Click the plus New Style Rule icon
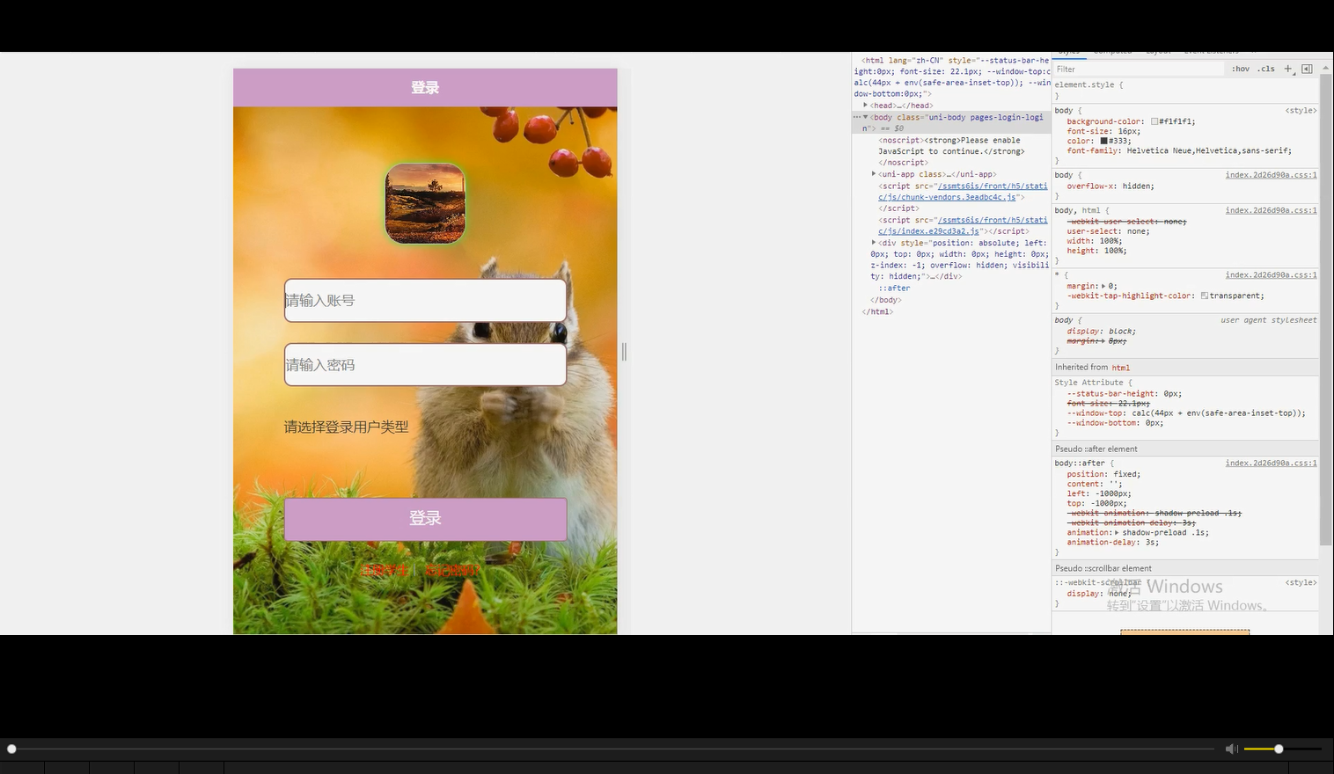 pos(1288,69)
